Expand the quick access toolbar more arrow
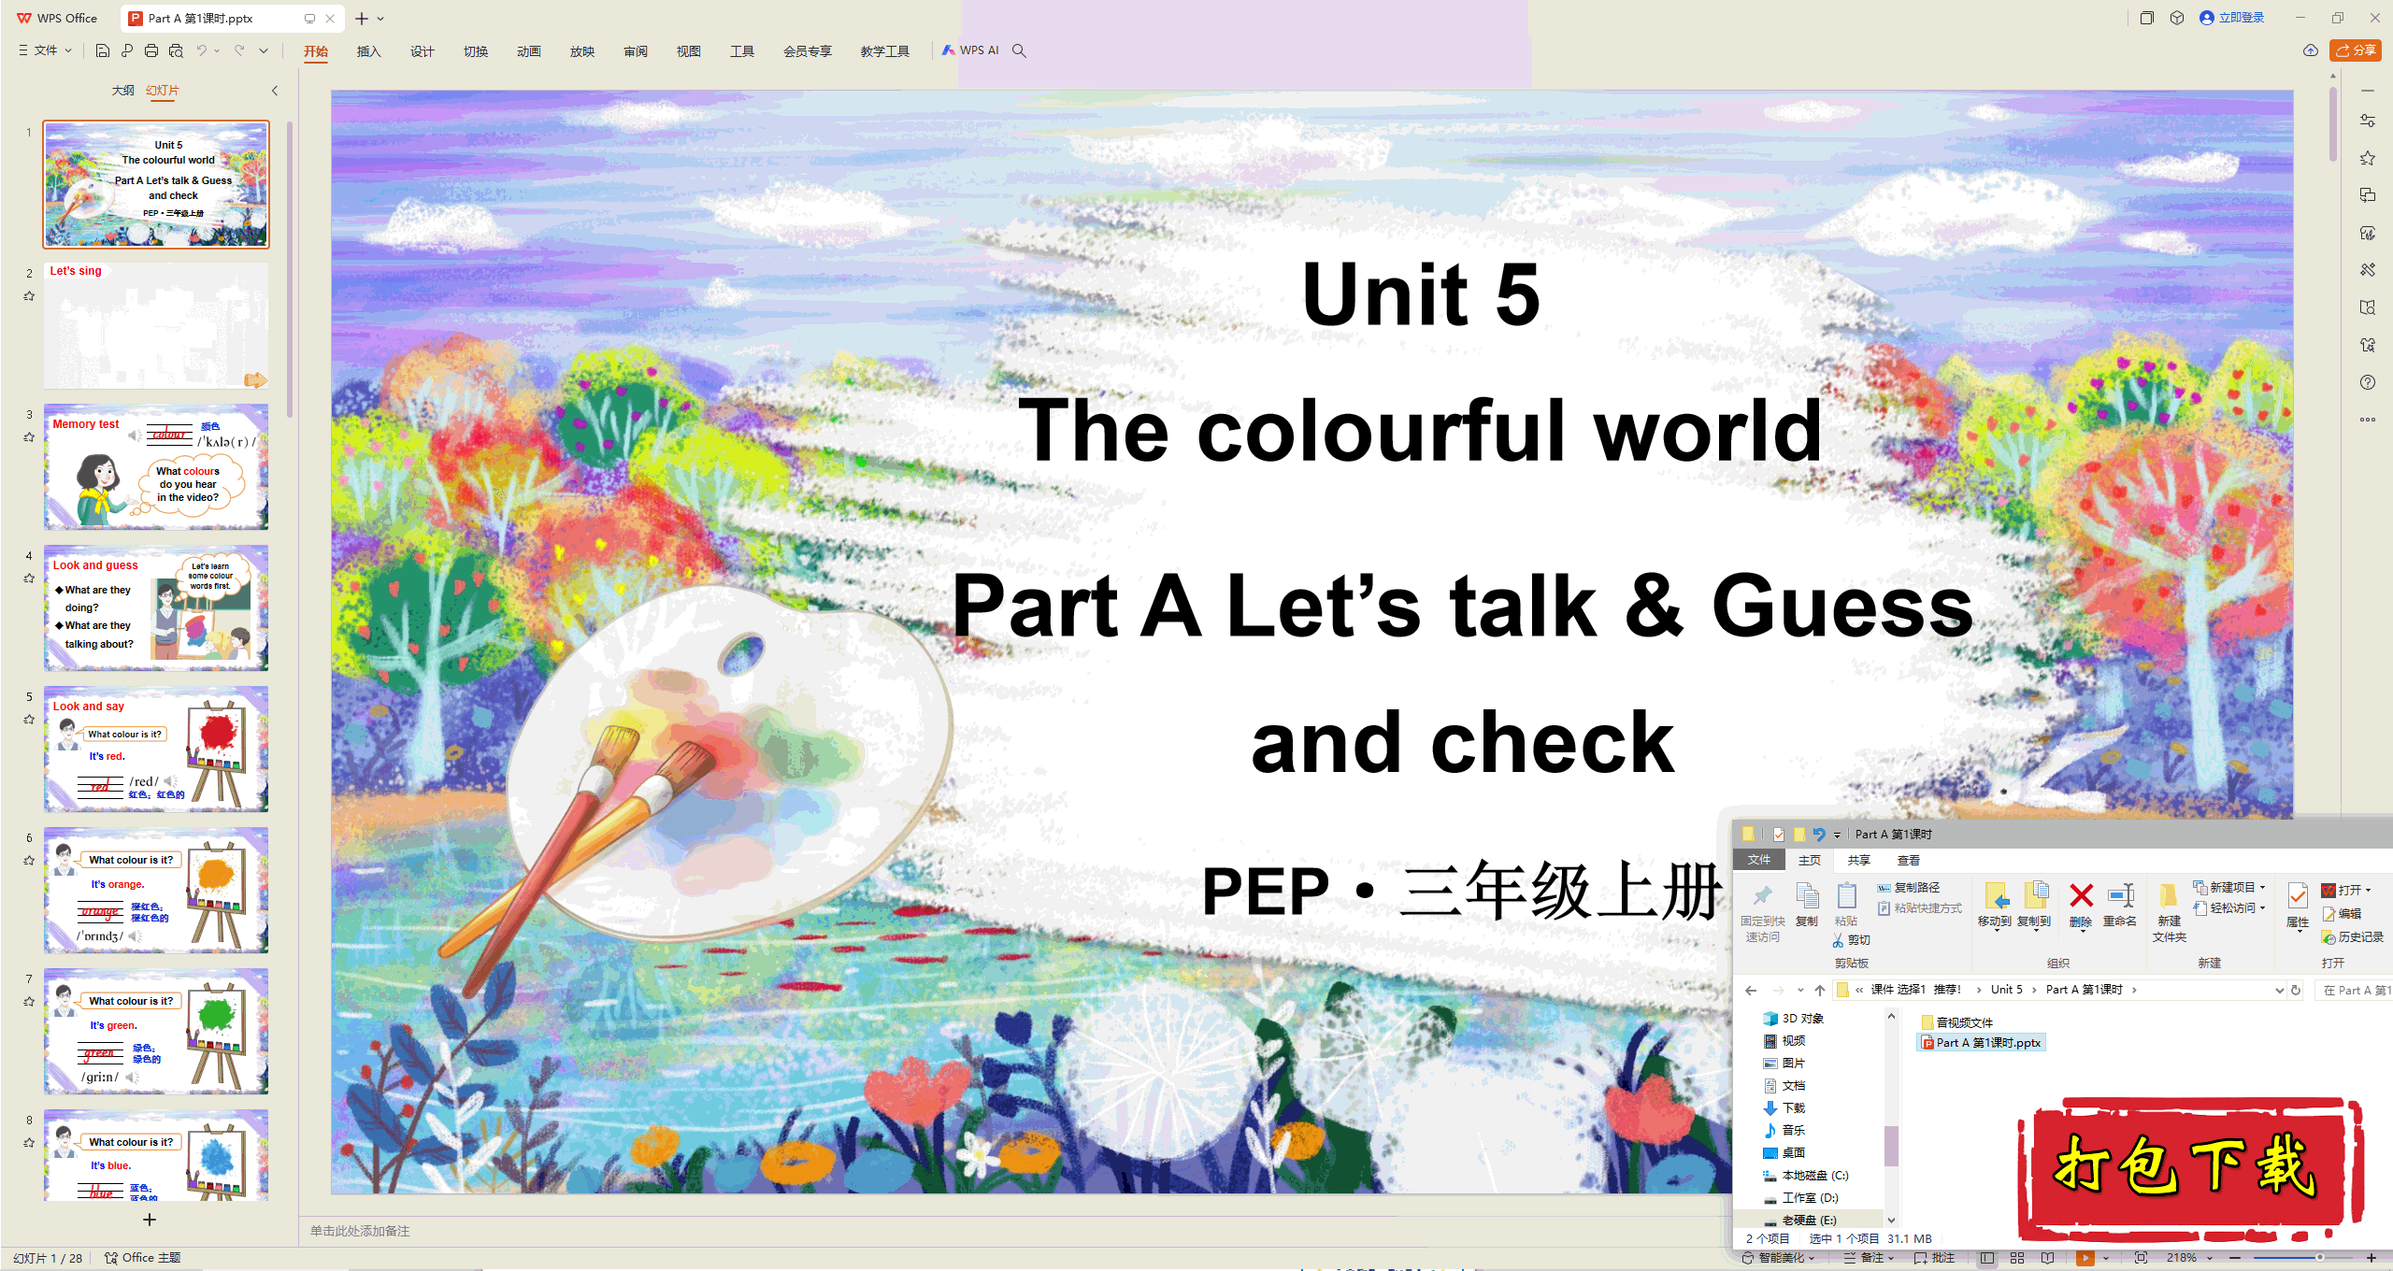 pos(264,50)
